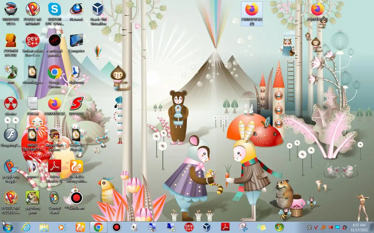The height and width of the screenshot is (233, 374).
Task: Select the digibrony desktop icon
Action: [77, 74]
